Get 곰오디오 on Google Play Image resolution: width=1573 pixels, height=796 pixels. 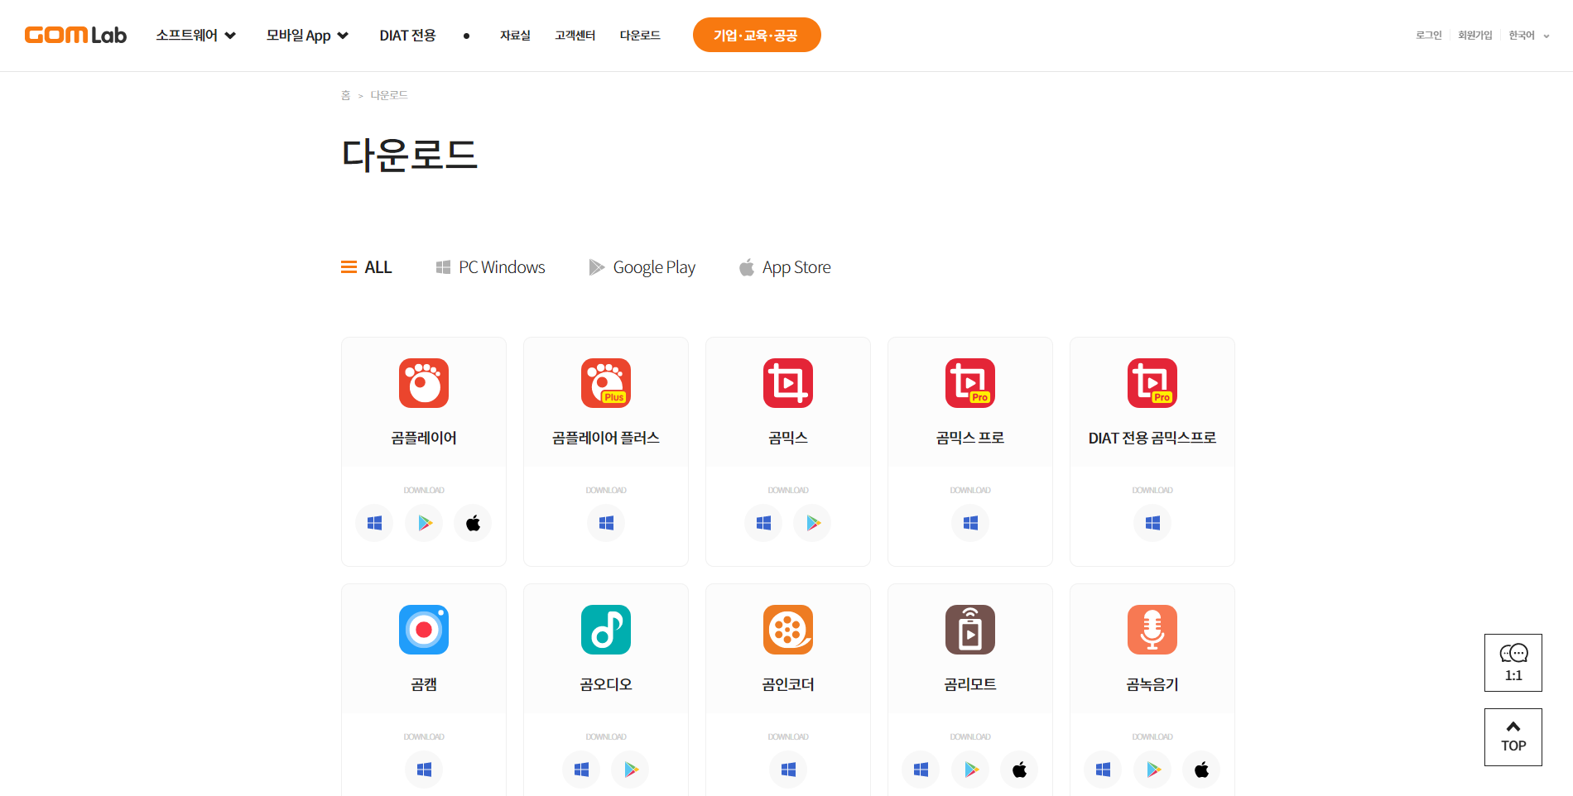tap(630, 770)
